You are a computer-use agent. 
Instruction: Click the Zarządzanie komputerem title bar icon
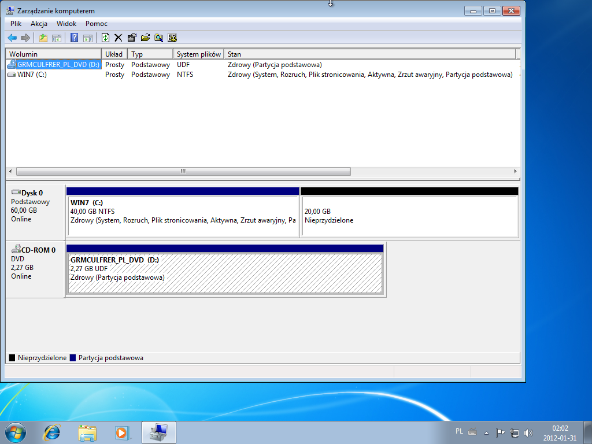coord(10,10)
